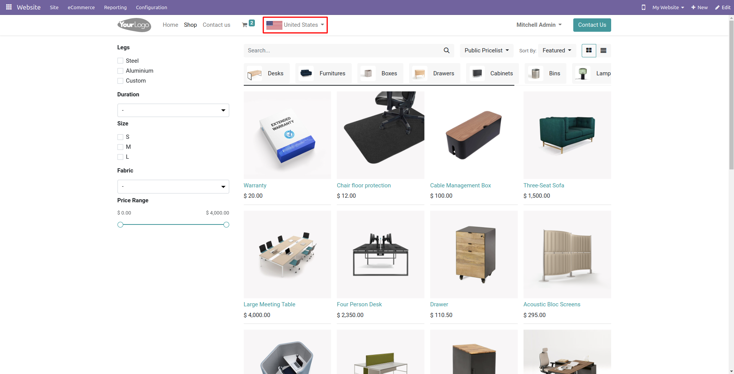Viewport: 734px width, 374px height.
Task: Click the search magnifier icon
Action: coord(446,50)
